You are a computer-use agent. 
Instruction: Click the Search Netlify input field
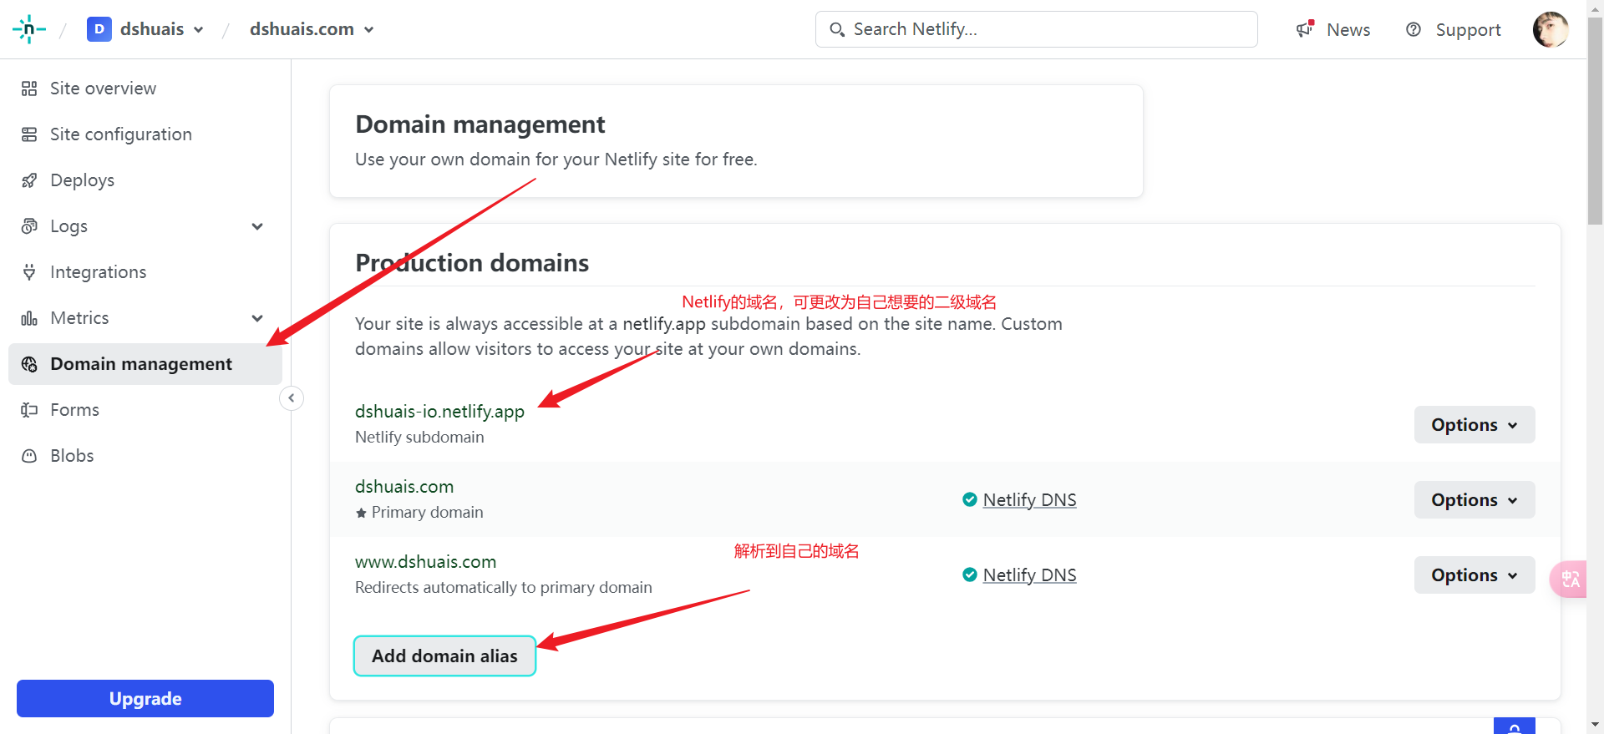click(1036, 29)
